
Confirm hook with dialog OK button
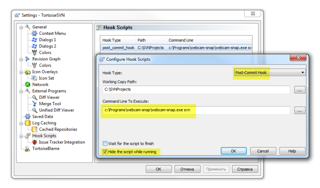234,151
